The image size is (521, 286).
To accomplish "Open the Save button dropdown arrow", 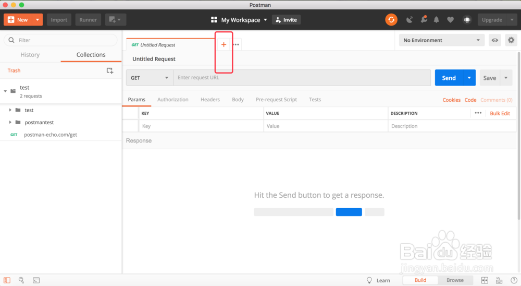I will tap(506, 78).
